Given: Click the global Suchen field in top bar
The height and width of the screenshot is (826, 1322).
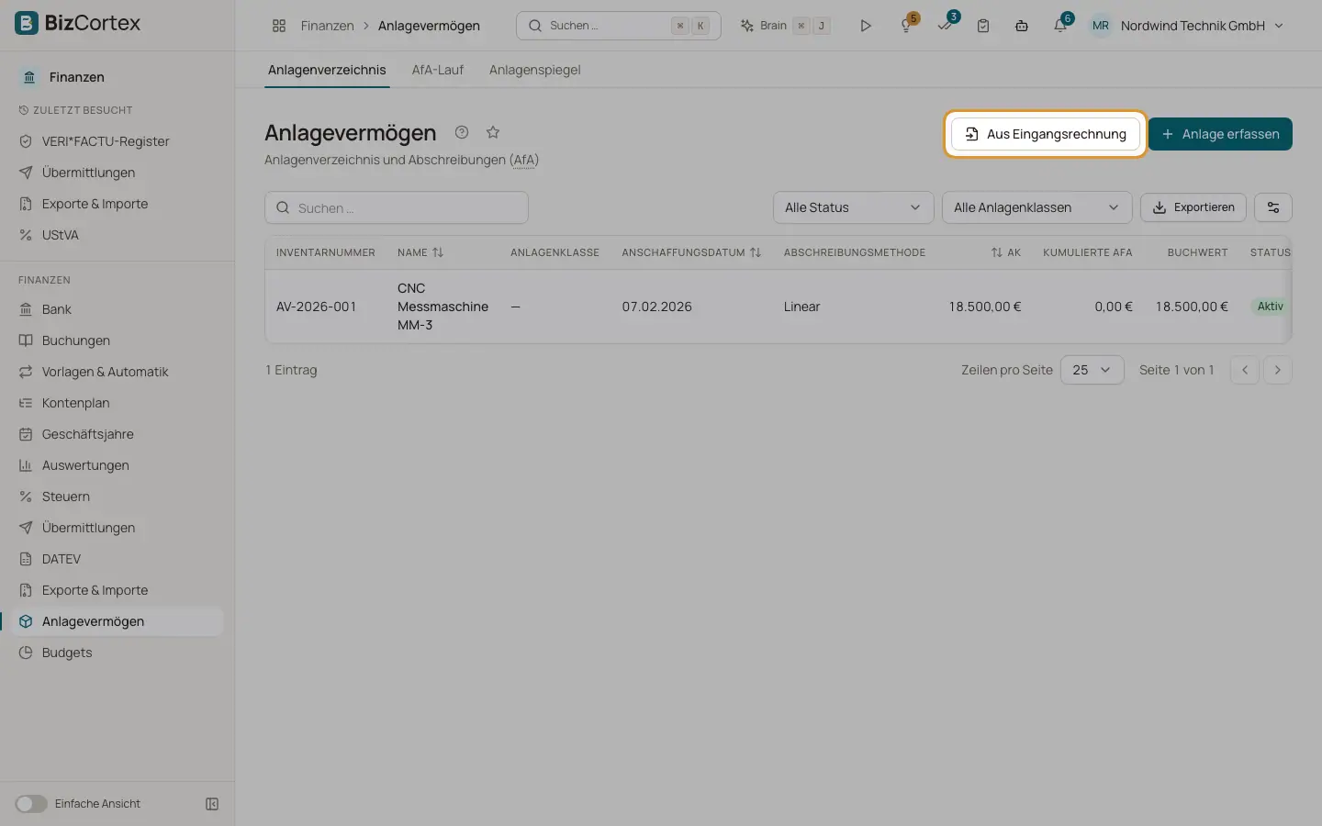Looking at the screenshot, I should tap(619, 26).
